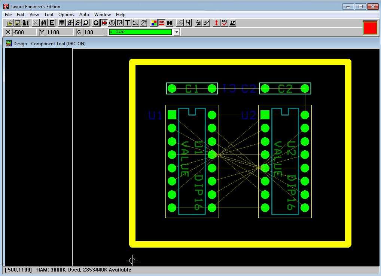Click the Save floppy disk icon

click(18, 23)
